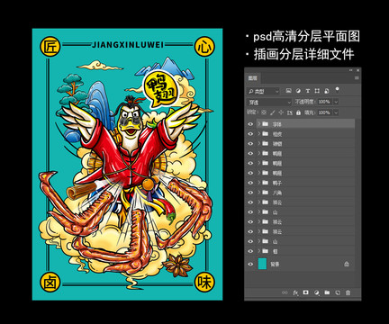Toggle visibility of 桂皮 group
The height and width of the screenshot is (324, 389).
250,134
